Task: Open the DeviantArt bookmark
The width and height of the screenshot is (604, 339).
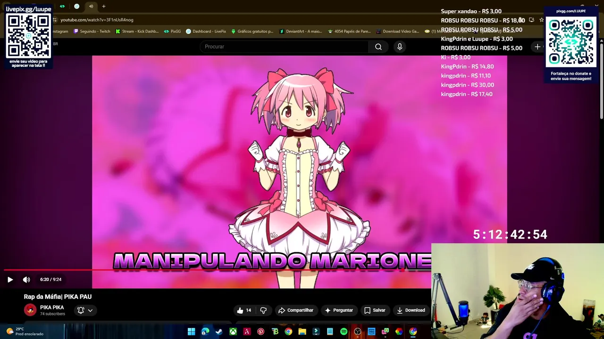Action: click(x=301, y=32)
